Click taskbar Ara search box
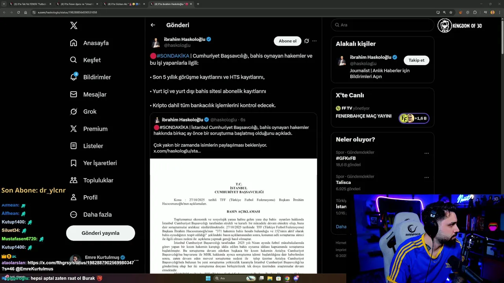The height and width of the screenshot is (283, 504). click(x=234, y=278)
